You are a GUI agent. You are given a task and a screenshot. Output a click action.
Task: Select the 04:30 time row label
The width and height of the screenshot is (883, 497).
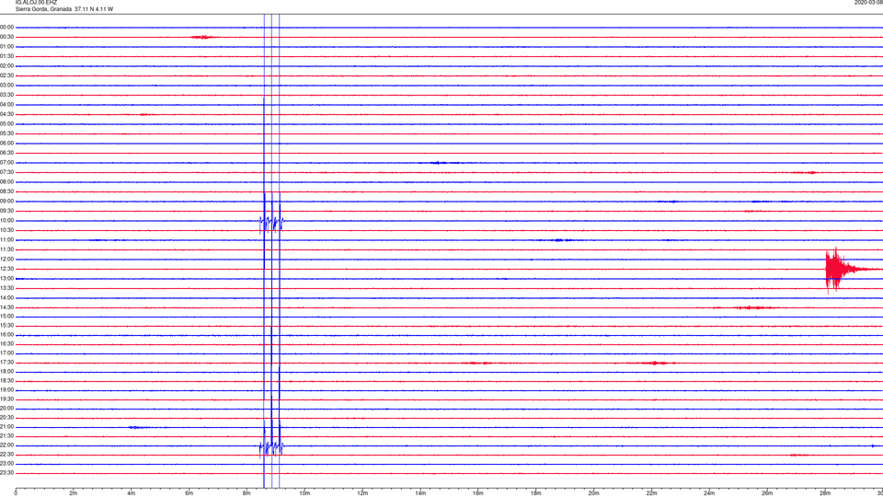tap(6, 114)
